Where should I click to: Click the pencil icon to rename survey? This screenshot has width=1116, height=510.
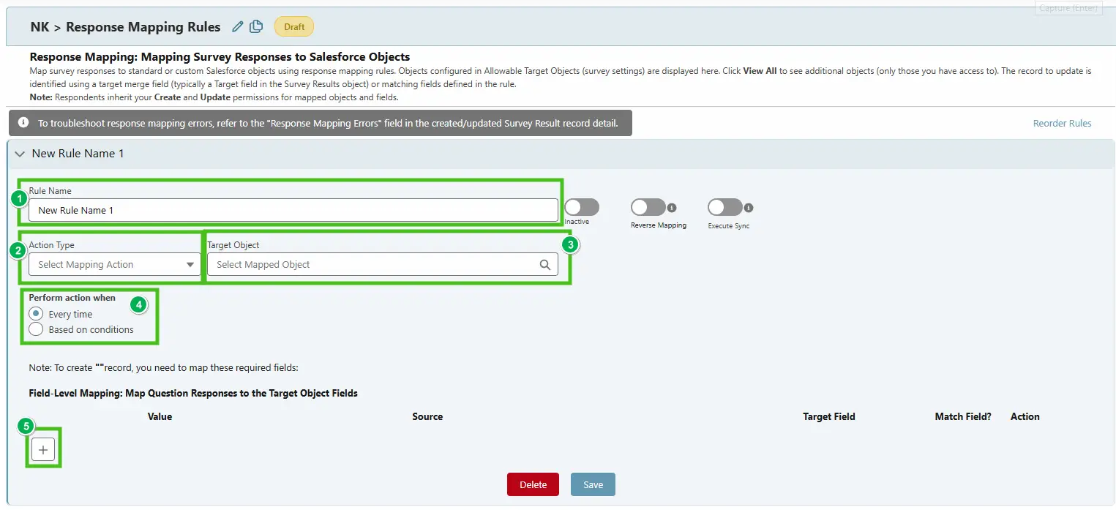click(x=238, y=26)
